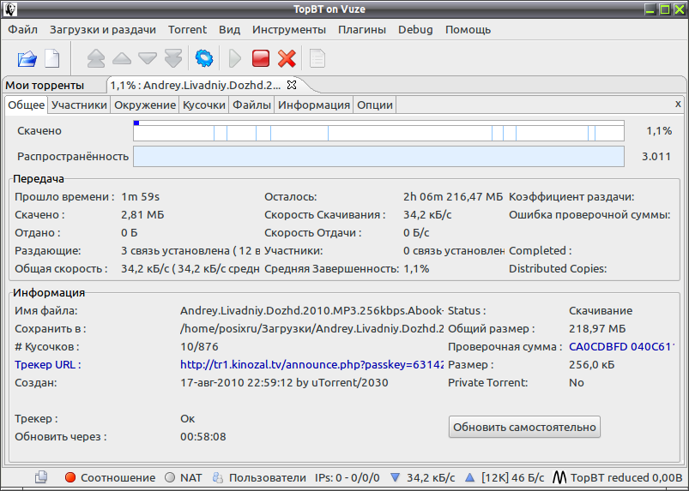Image resolution: width=689 pixels, height=491 pixels.
Task: Open the Инструменты menu
Action: pyautogui.click(x=288, y=29)
